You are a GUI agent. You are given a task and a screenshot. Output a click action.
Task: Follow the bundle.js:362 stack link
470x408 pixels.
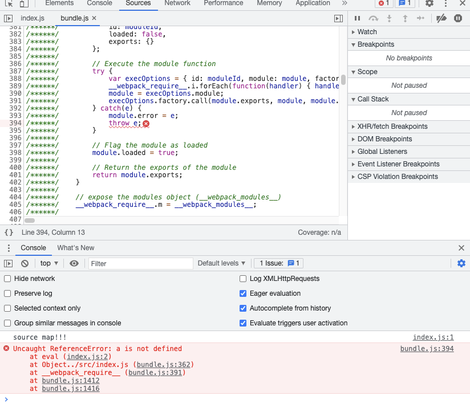164,365
